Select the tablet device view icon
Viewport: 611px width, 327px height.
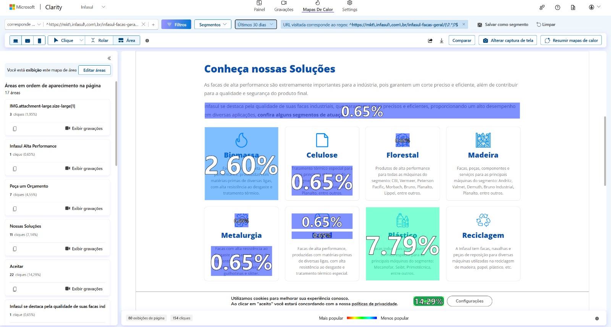point(27,40)
